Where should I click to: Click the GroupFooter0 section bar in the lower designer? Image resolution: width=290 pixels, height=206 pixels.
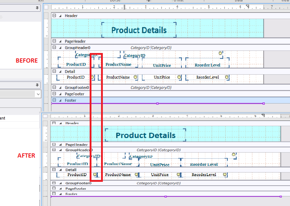[x=170, y=183]
